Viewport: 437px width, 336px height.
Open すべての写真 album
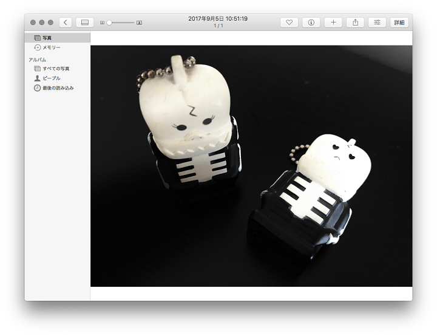pos(58,69)
